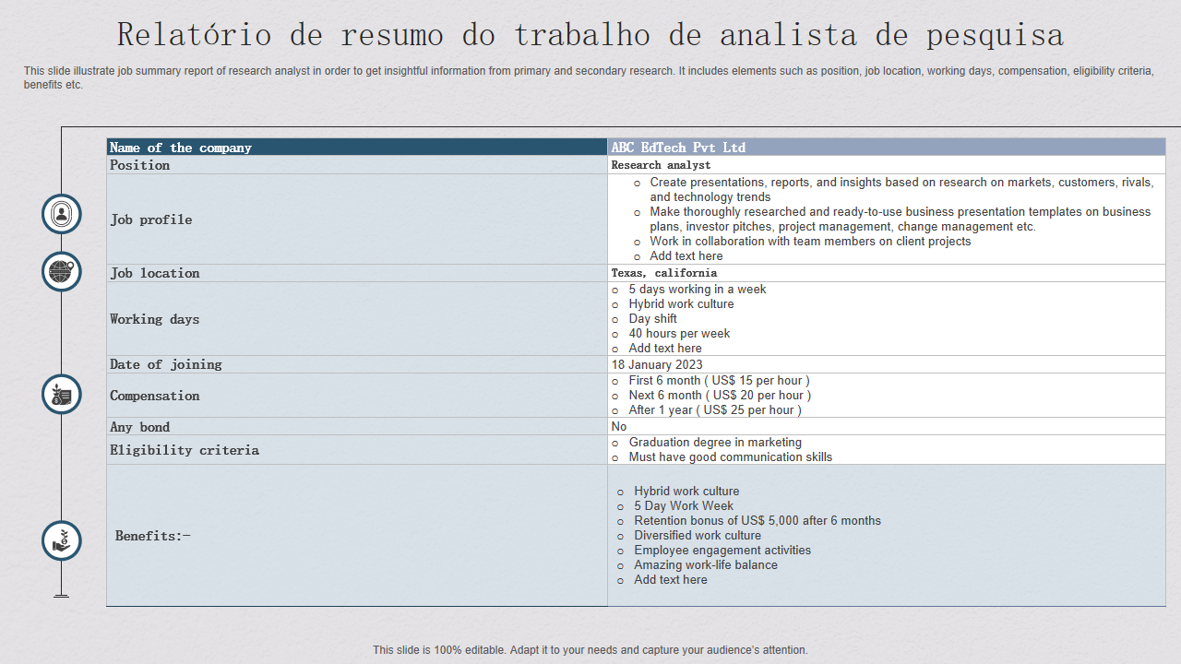The image size is (1181, 664).
Task: Click the hand with plant benefits icon
Action: [62, 541]
